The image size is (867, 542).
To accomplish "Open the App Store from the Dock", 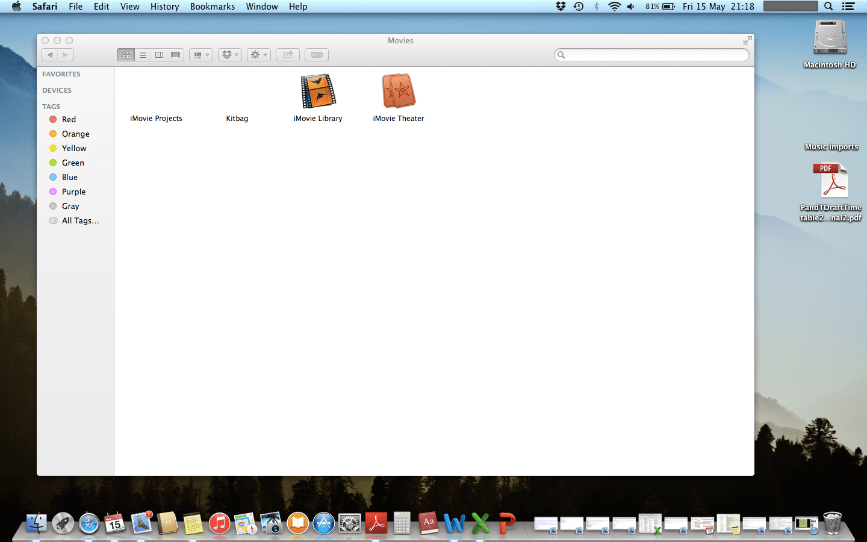I will pos(323,523).
